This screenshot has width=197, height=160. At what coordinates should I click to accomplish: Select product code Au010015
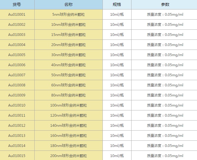click(17, 156)
